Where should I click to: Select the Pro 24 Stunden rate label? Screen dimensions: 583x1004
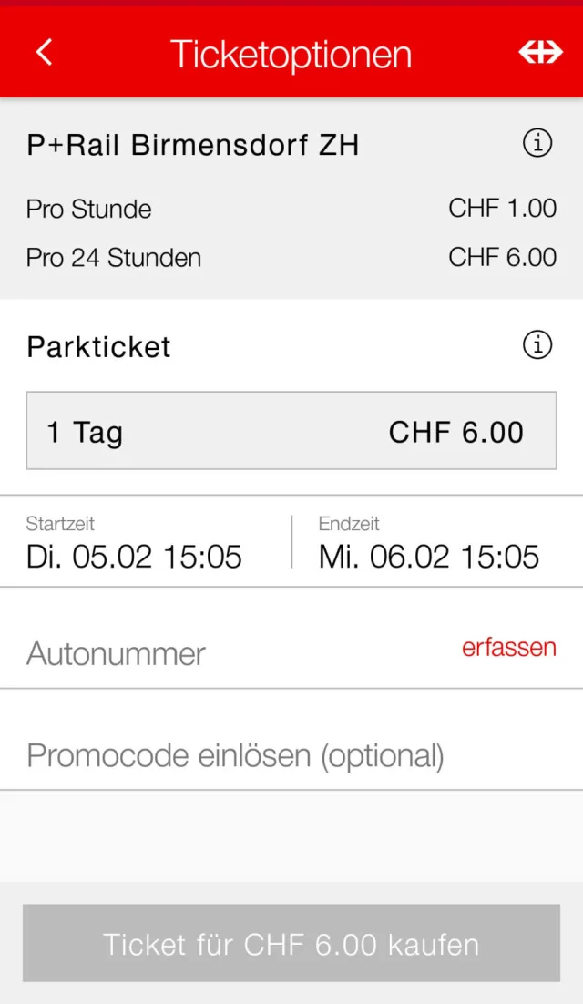114,258
